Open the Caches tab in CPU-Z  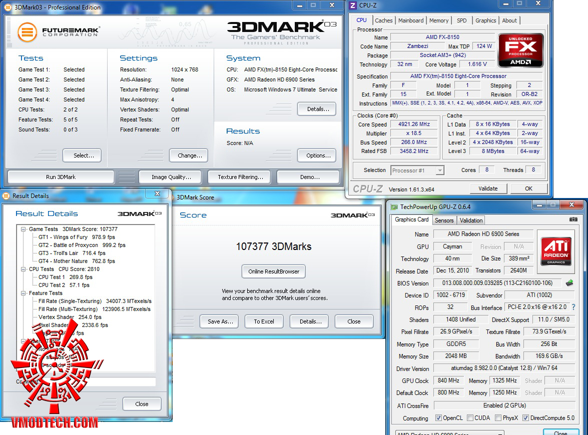click(x=384, y=20)
